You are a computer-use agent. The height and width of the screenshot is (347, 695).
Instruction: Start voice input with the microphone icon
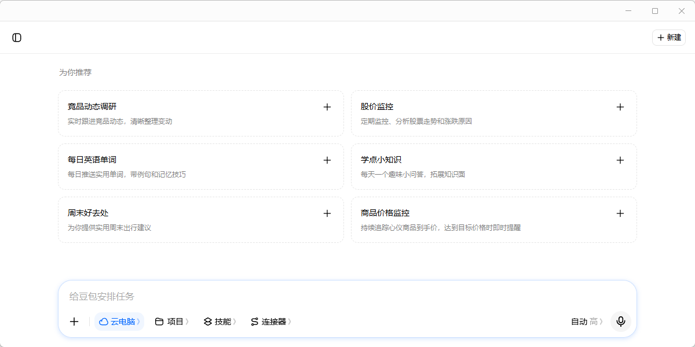pyautogui.click(x=621, y=322)
